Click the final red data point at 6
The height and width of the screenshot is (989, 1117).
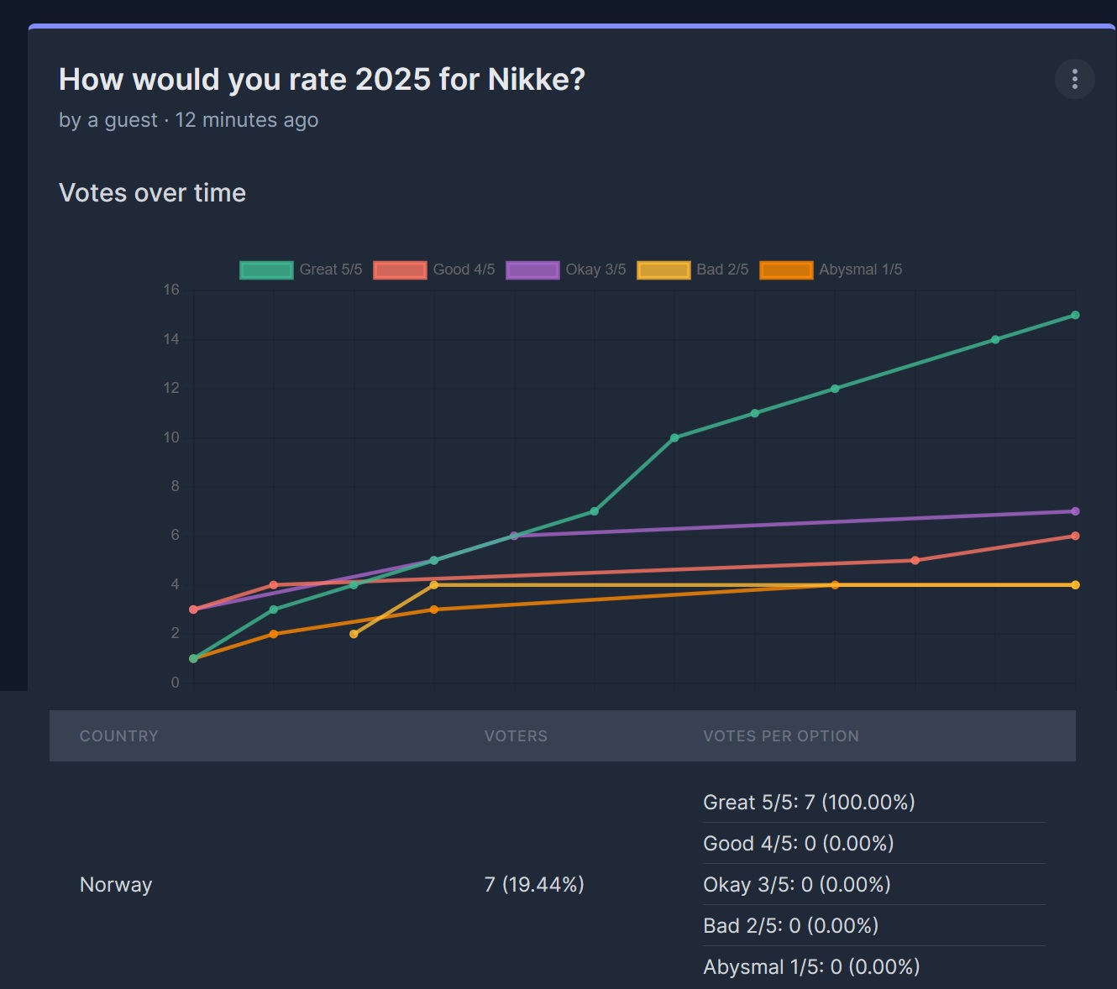click(1075, 536)
